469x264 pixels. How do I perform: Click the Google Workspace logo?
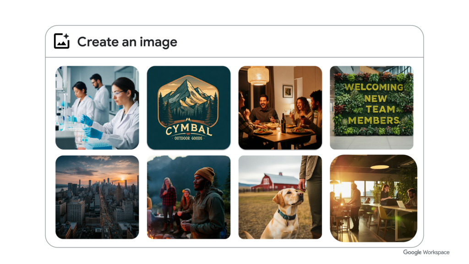point(426,253)
